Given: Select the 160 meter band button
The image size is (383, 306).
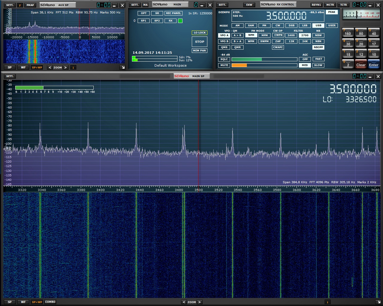Looking at the screenshot, I should click(348, 32).
